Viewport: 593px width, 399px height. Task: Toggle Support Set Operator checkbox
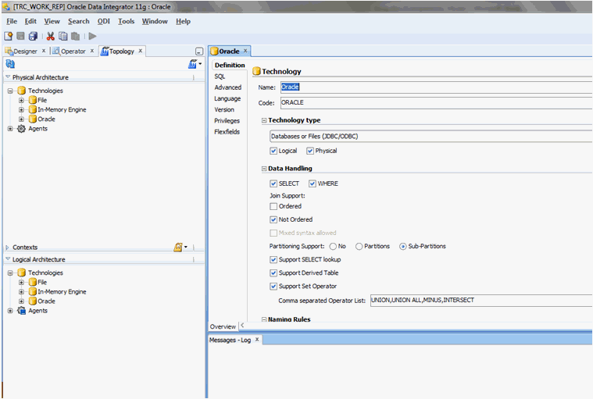(x=273, y=287)
